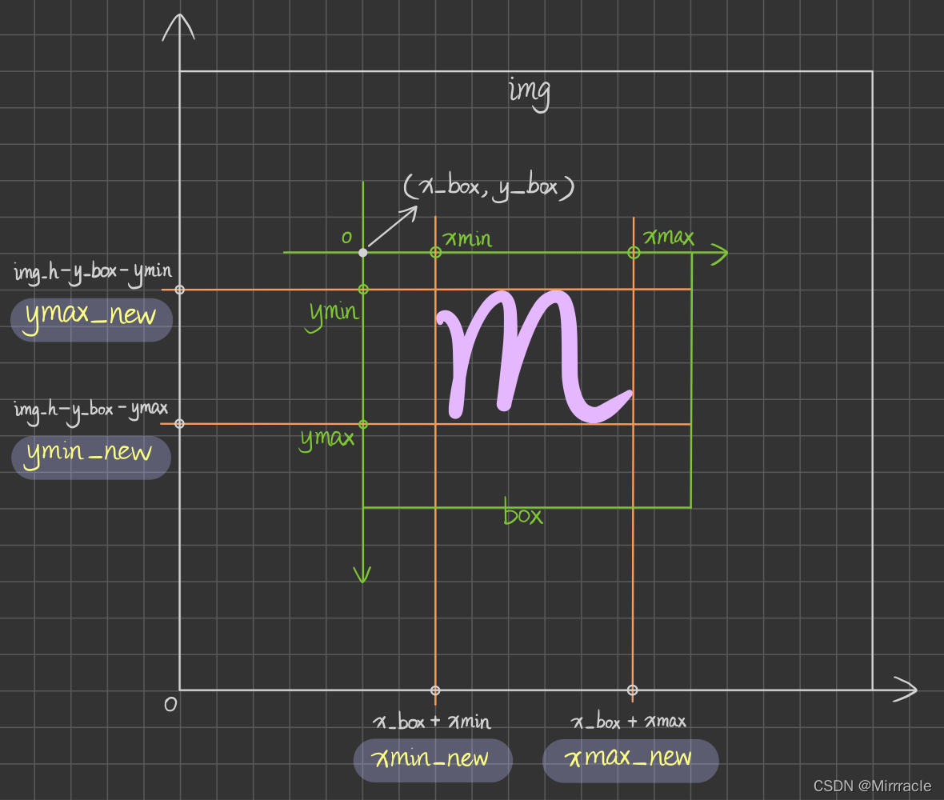The image size is (944, 800).
Task: Click the green "ymax" label
Action: (327, 439)
